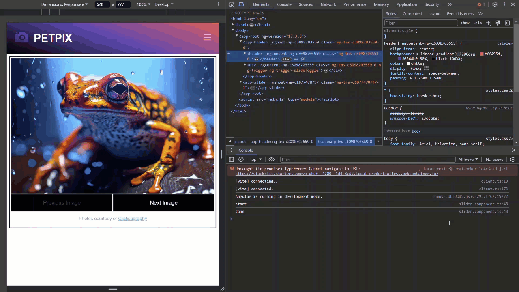Open the gradient angle dial for 200deg

click(458, 54)
